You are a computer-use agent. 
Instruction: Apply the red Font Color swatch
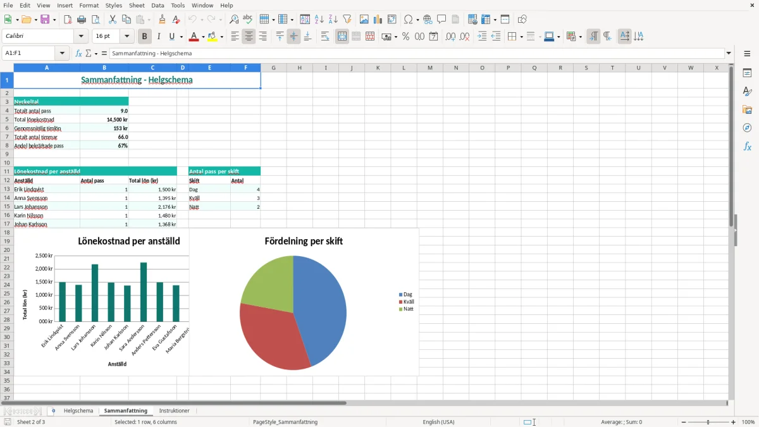point(194,37)
